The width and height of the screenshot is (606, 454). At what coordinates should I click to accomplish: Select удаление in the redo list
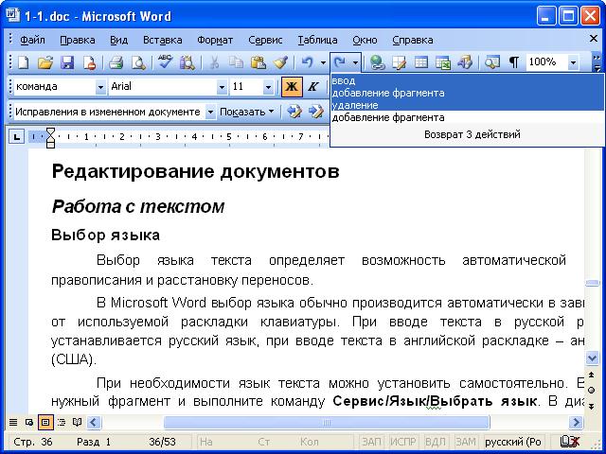pyautogui.click(x=467, y=105)
